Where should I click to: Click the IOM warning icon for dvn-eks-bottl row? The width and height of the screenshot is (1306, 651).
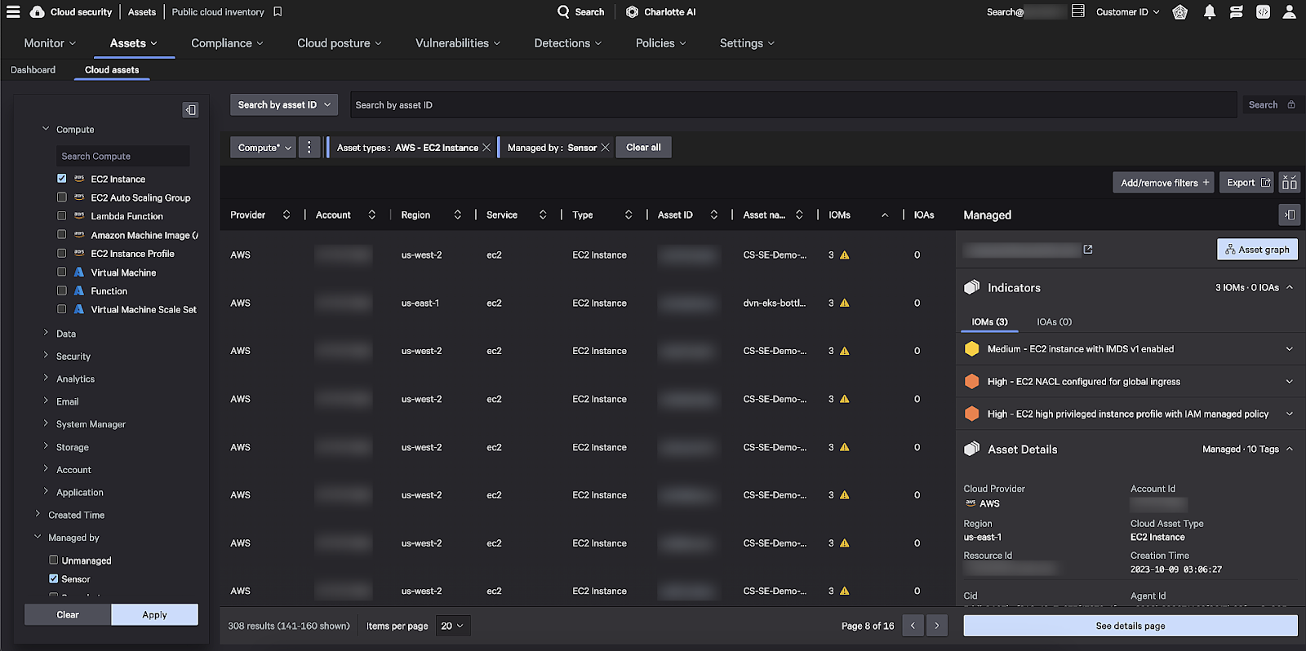(x=845, y=303)
